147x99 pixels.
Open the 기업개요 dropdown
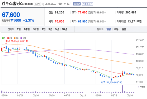pyautogui.click(x=87, y=4)
